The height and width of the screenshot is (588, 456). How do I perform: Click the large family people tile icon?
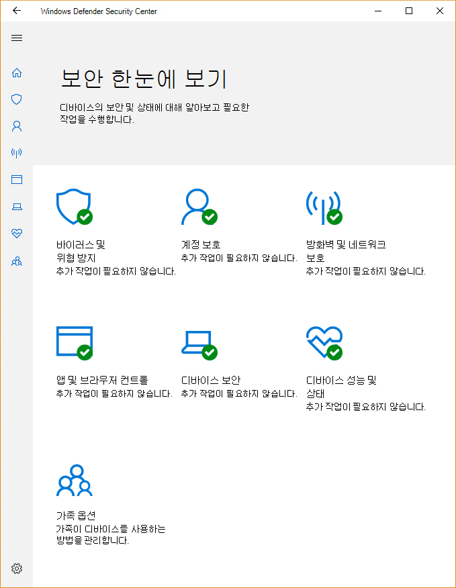tap(75, 481)
